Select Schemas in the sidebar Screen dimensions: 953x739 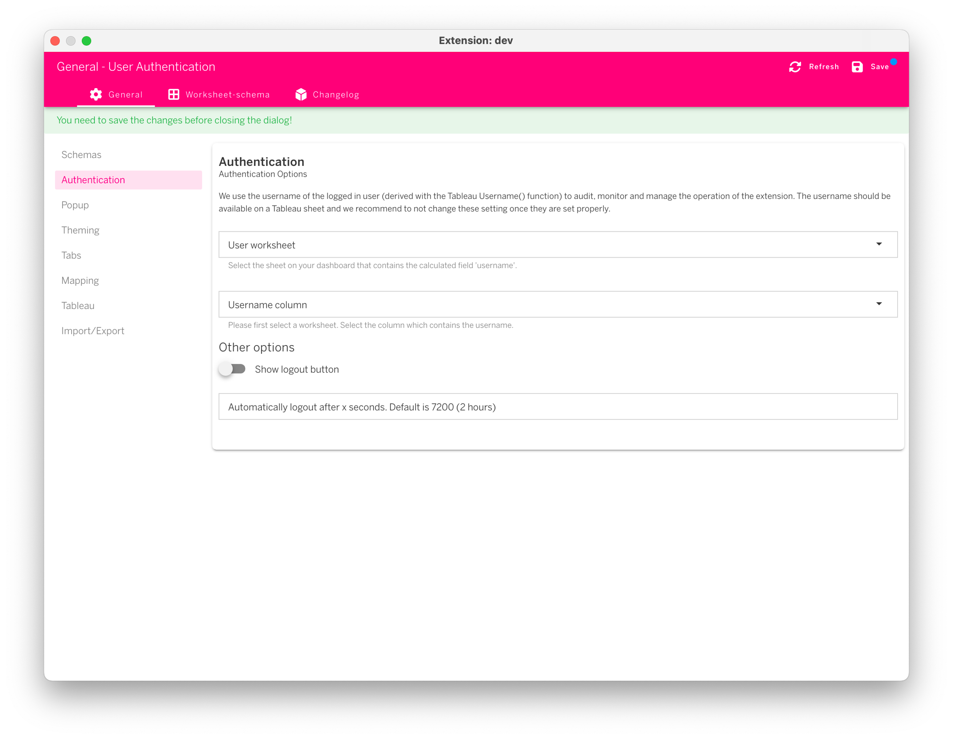(81, 154)
